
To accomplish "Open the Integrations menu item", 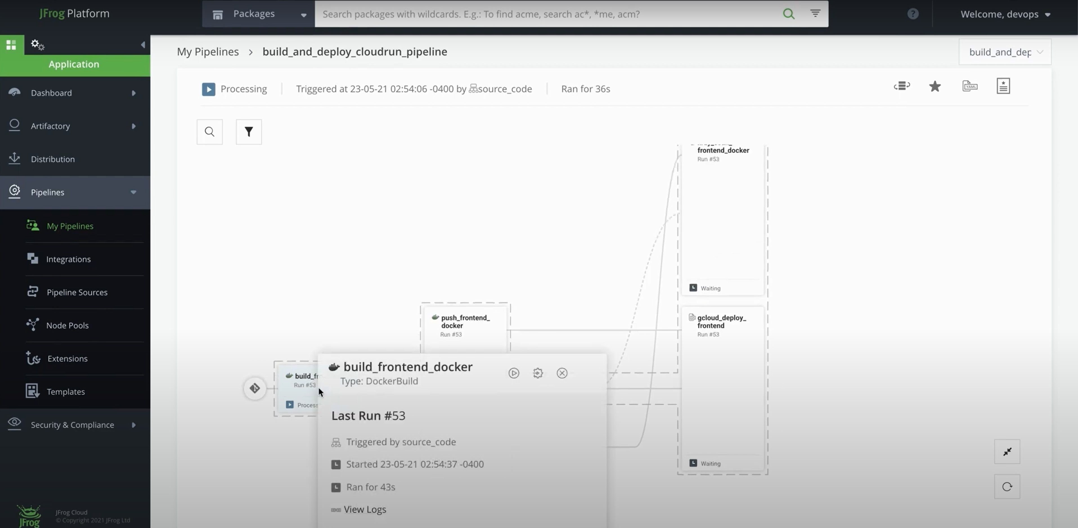I will [68, 259].
